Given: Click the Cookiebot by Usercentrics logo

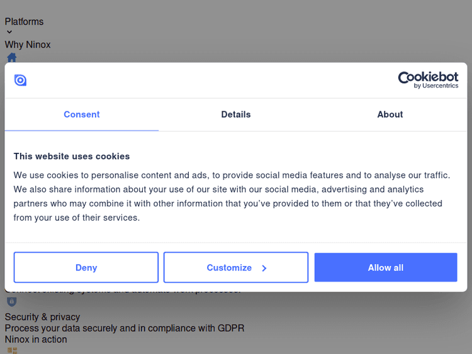Looking at the screenshot, I should (x=428, y=80).
